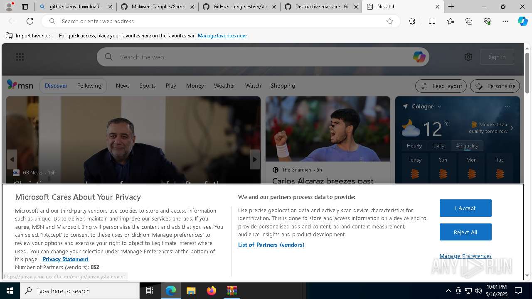Go to next news carousel slide
This screenshot has width=532, height=299.
tap(255, 159)
